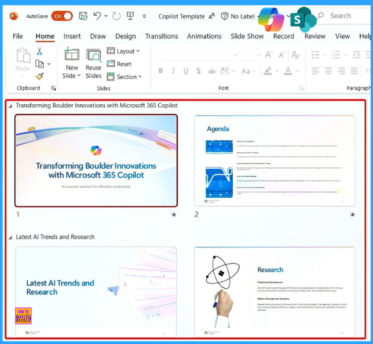Screen dimensions: 373x344
Task: Open the font color dropdown arrow
Action: pos(297,71)
